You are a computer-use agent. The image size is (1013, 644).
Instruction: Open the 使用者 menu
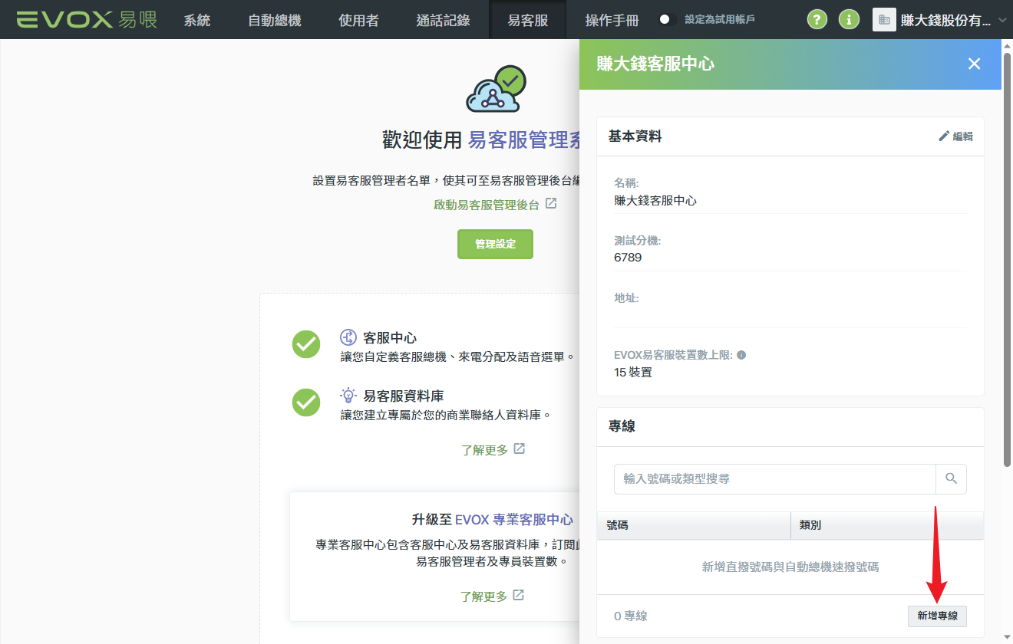coord(358,20)
